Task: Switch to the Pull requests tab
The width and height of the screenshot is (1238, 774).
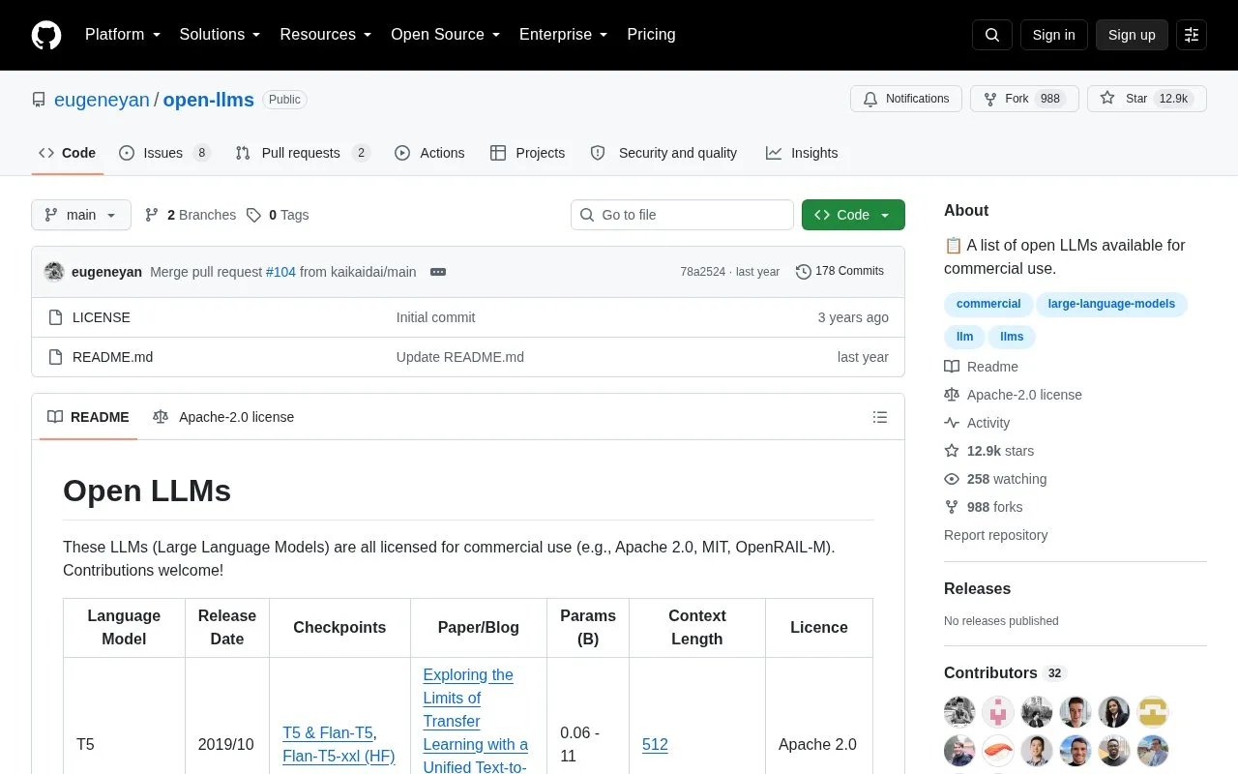Action: [303, 153]
